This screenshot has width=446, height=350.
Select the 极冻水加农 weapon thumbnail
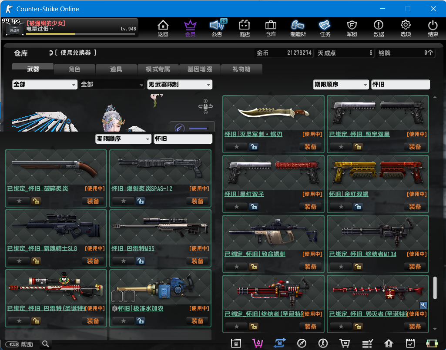[x=160, y=287]
